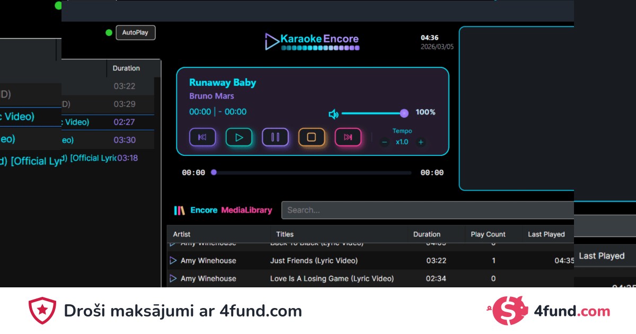Click the Runaway Baby song title

(223, 83)
